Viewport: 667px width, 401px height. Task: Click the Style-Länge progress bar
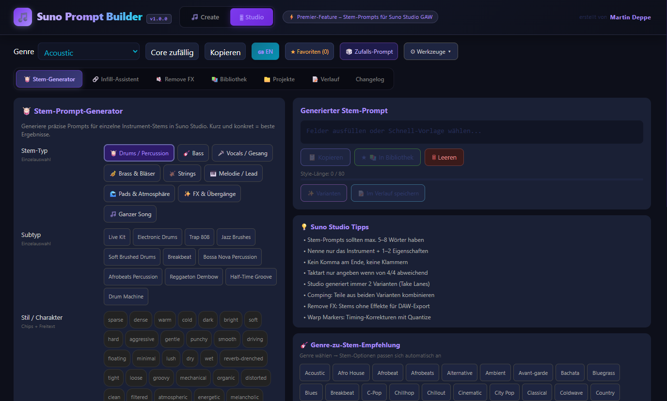[472, 179]
